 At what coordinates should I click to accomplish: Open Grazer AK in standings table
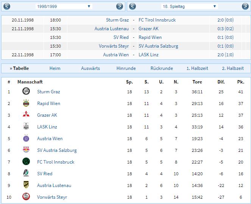(x=47, y=115)
